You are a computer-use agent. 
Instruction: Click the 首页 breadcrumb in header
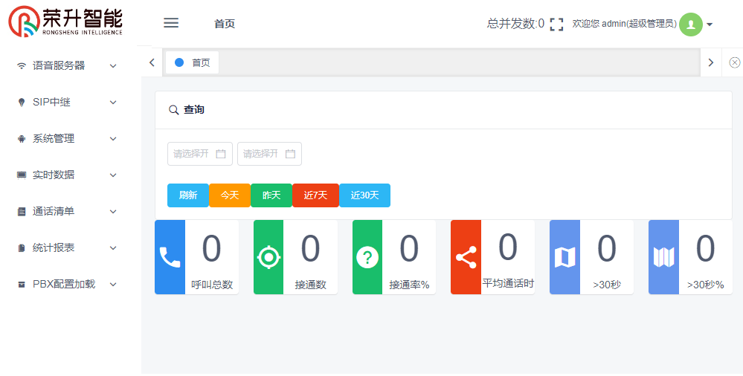[225, 25]
